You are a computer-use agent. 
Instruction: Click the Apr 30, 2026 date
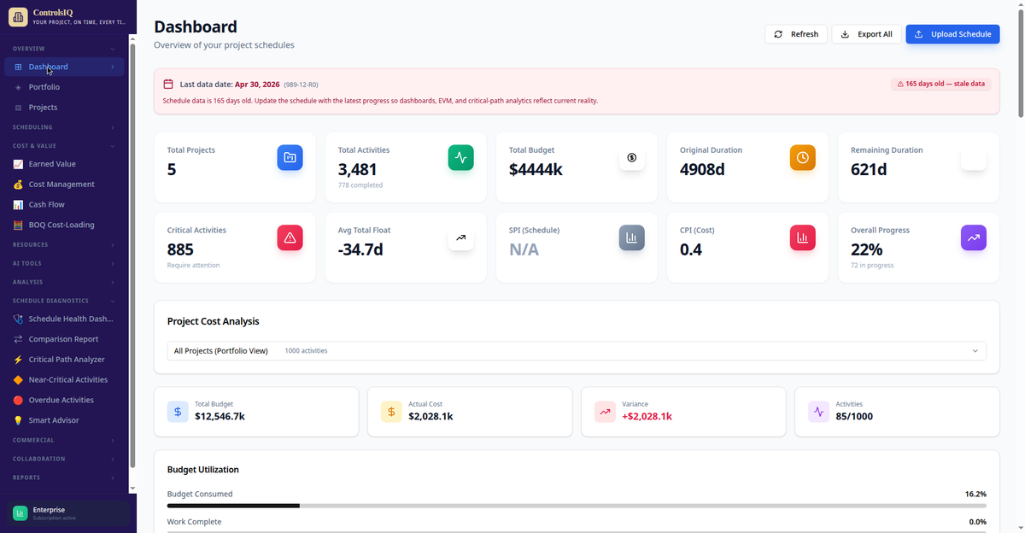(258, 84)
